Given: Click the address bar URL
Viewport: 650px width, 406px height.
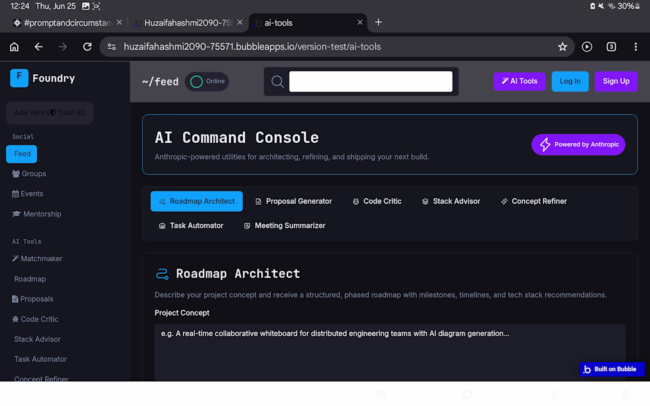Looking at the screenshot, I should 252,47.
